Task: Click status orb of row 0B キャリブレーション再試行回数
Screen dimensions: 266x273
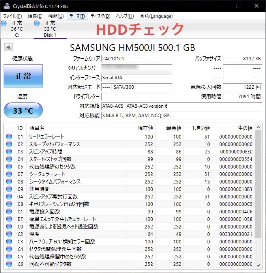Action: point(9,204)
